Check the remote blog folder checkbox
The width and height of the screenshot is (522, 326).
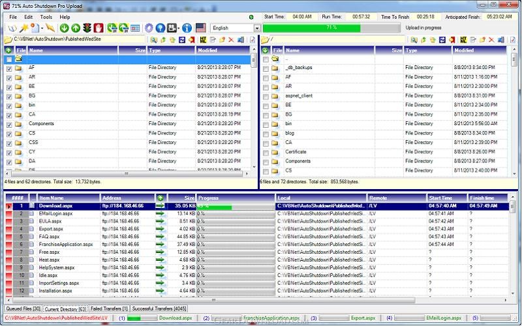click(266, 134)
